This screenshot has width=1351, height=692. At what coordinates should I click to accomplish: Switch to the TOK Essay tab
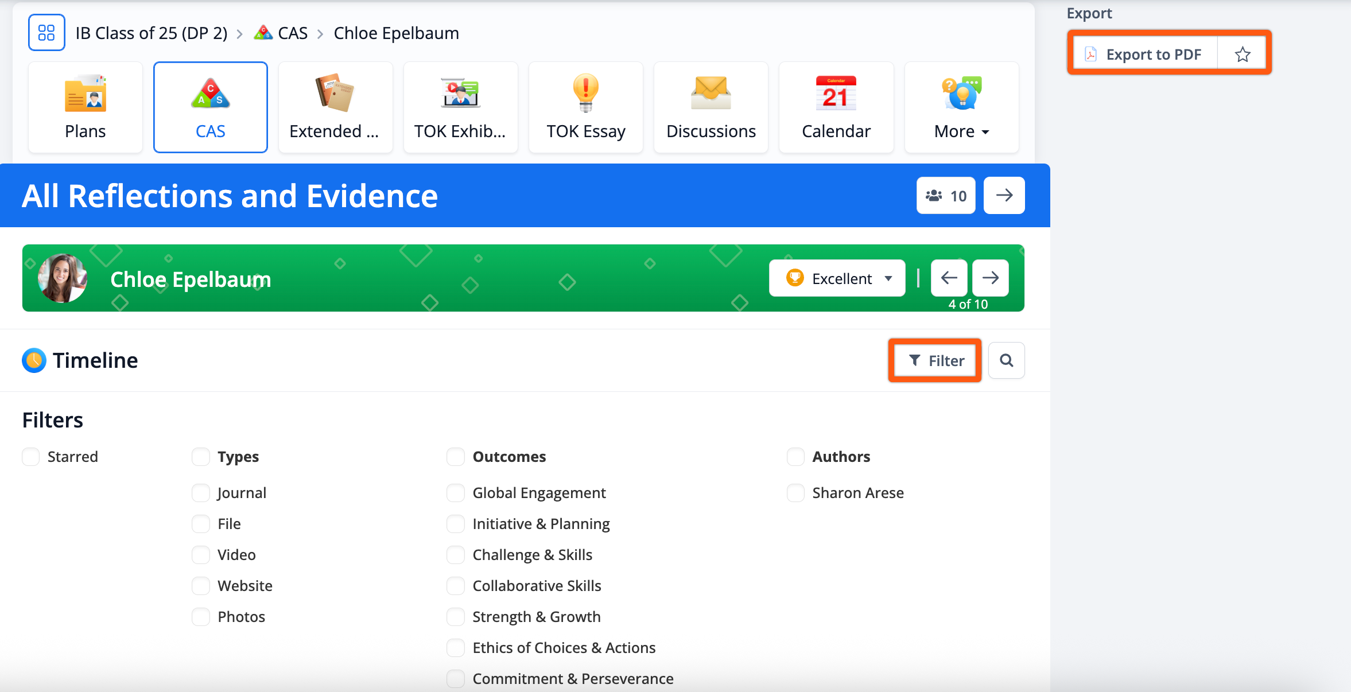click(585, 107)
